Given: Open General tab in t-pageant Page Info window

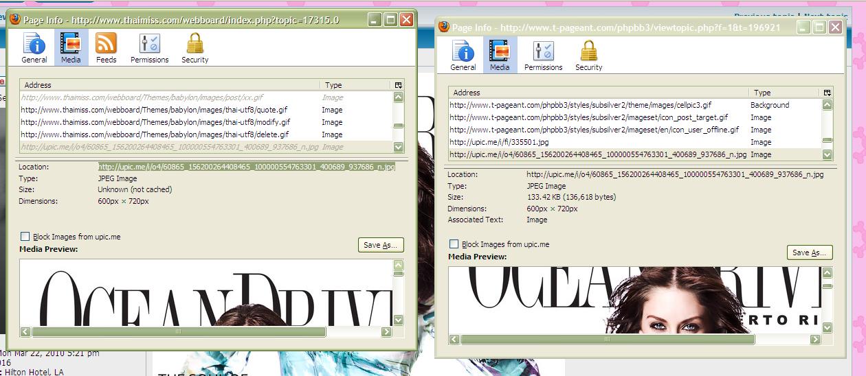Looking at the screenshot, I should coord(463,56).
